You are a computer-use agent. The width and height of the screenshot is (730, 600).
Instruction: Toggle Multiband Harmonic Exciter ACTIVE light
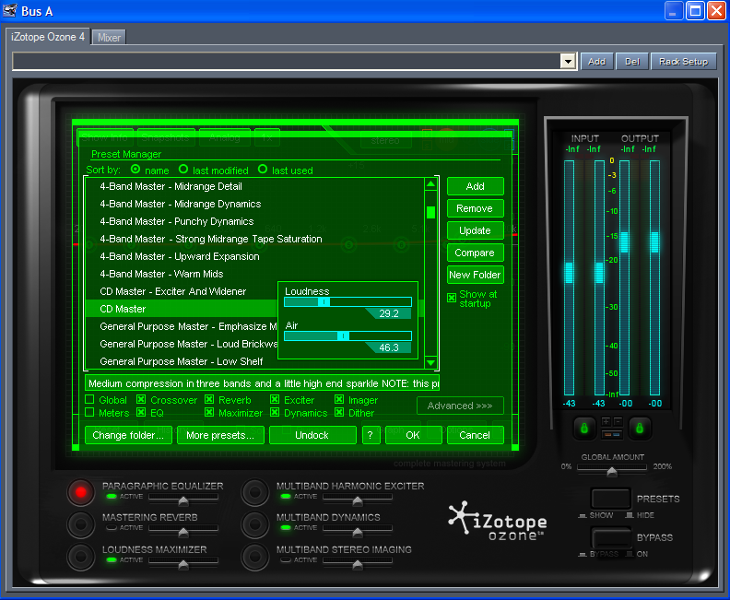286,496
